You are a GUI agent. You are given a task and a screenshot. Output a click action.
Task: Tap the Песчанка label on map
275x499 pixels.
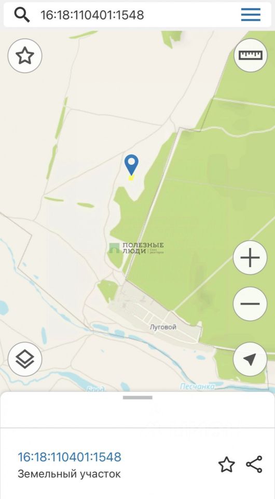tap(197, 387)
